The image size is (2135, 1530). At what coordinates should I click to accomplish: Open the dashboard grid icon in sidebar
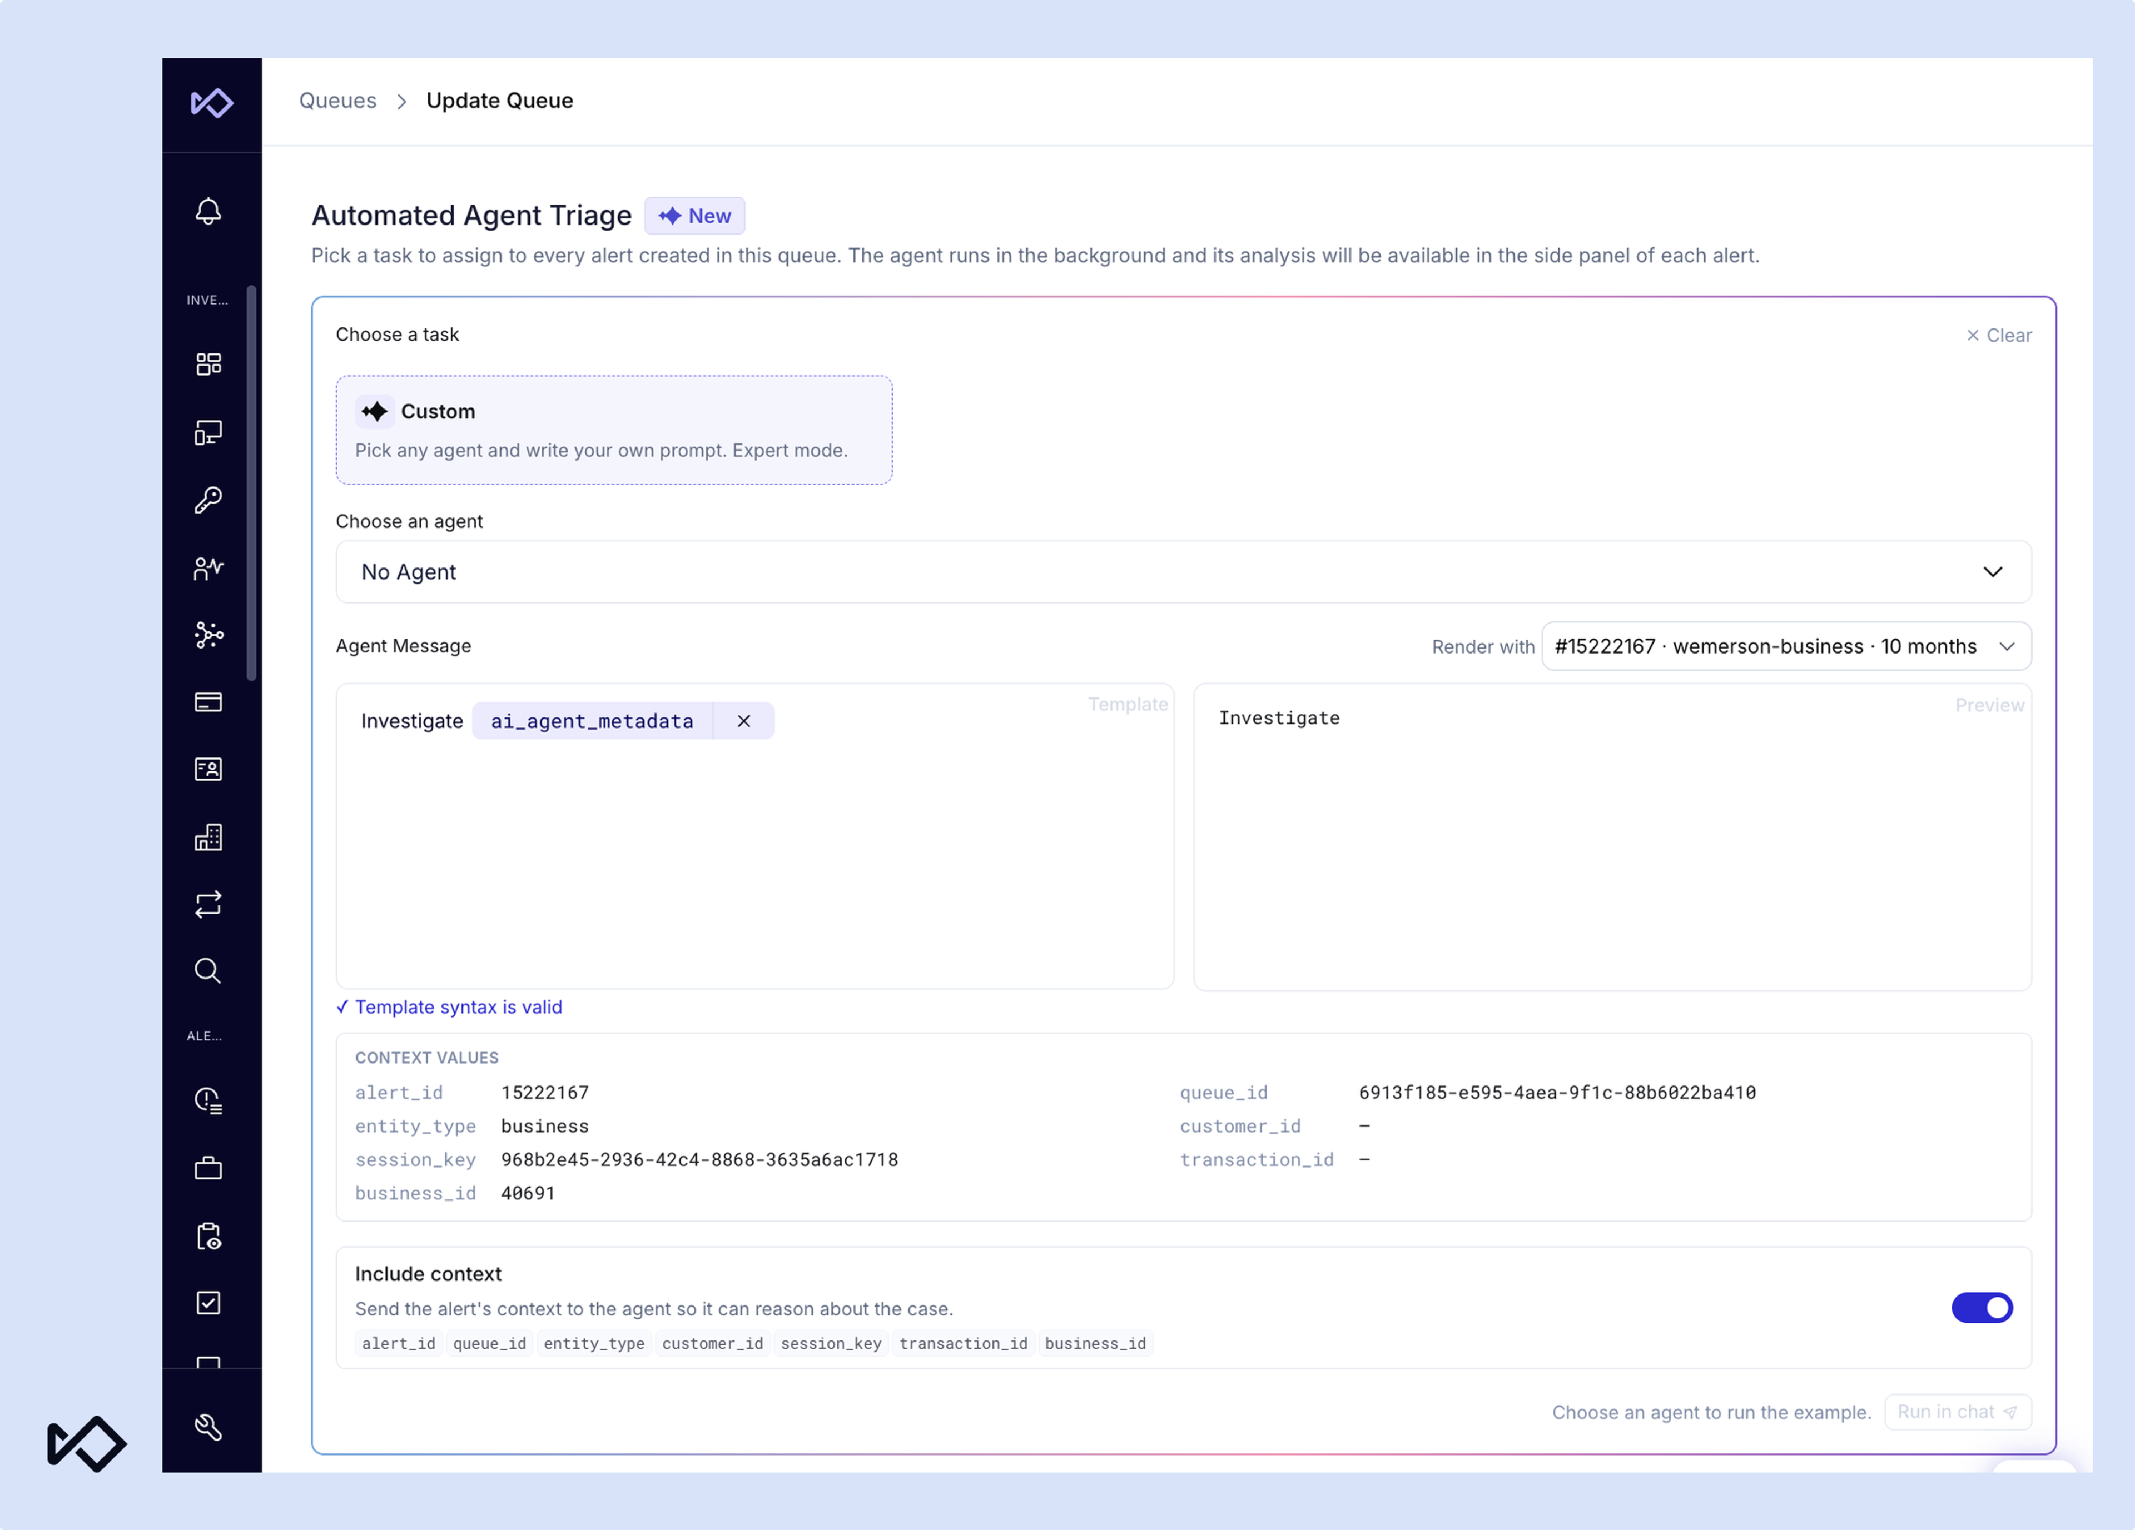click(208, 364)
